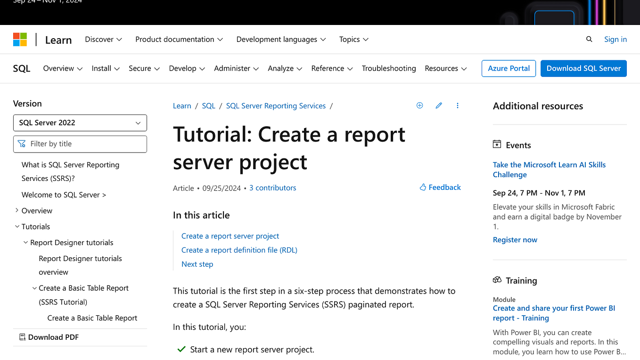This screenshot has height=360, width=640.
Task: Click the filter icon inside the title filter box
Action: [x=21, y=144]
